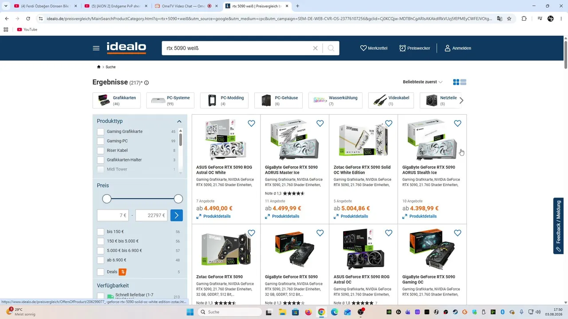Check the 'ab 6.900 €' price filter
This screenshot has height=319, width=568.
coord(101,260)
